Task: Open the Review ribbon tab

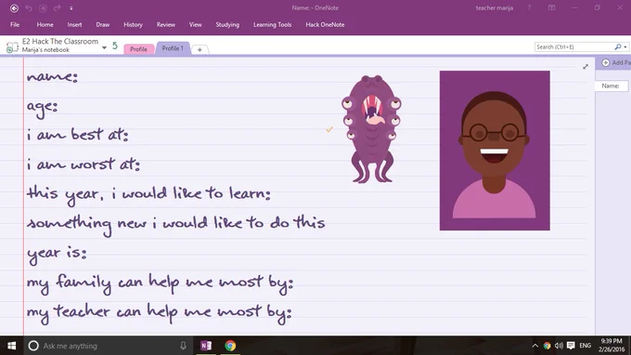Action: point(166,24)
